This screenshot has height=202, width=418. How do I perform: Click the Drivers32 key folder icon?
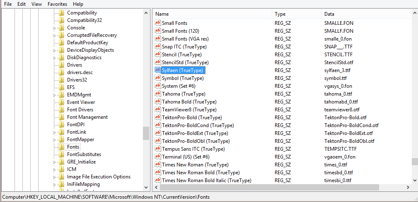pyautogui.click(x=61, y=79)
